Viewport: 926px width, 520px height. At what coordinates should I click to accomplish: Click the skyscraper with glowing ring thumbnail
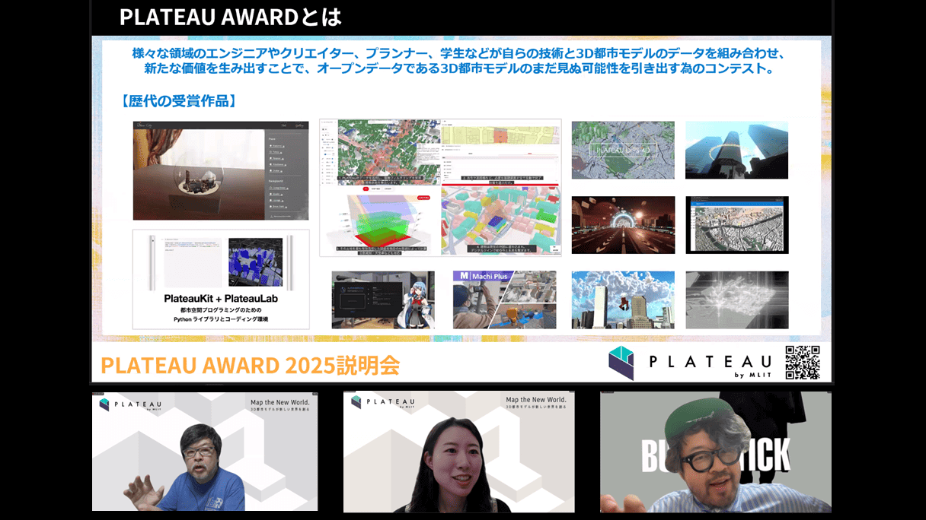point(736,151)
